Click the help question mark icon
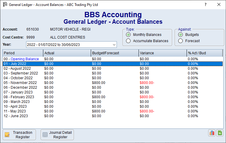 pyautogui.click(x=205, y=5)
